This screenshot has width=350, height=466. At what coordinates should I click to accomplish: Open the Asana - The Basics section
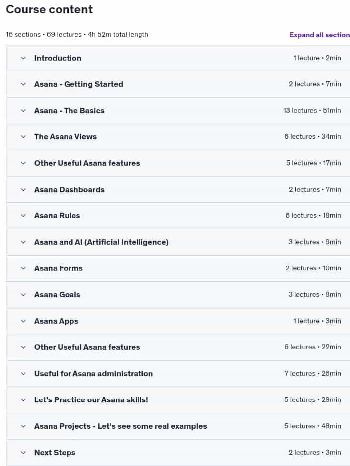178,111
